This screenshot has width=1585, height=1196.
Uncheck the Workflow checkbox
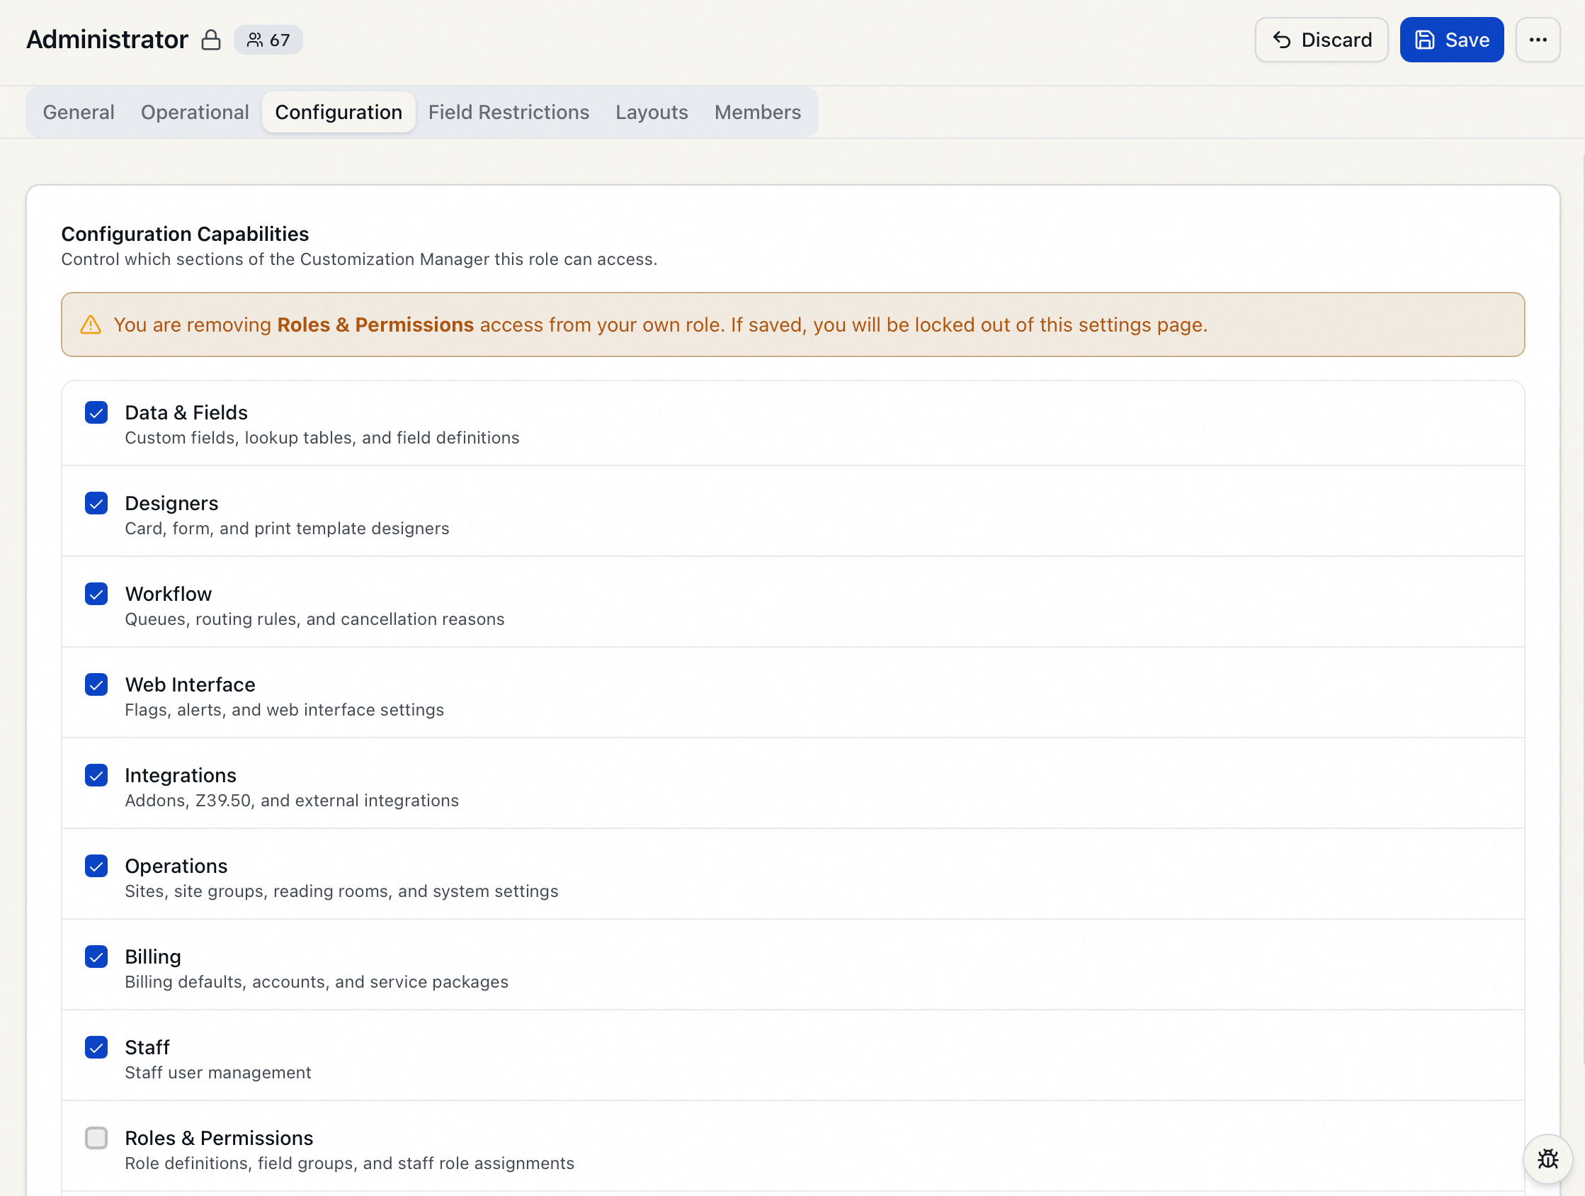(96, 594)
